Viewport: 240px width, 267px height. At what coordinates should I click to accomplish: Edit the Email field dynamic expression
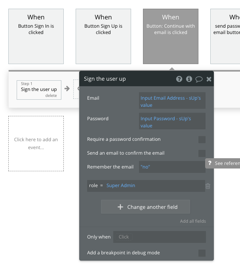[x=172, y=101]
